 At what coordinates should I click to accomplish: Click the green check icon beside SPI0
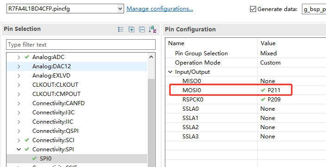[x=34, y=159]
